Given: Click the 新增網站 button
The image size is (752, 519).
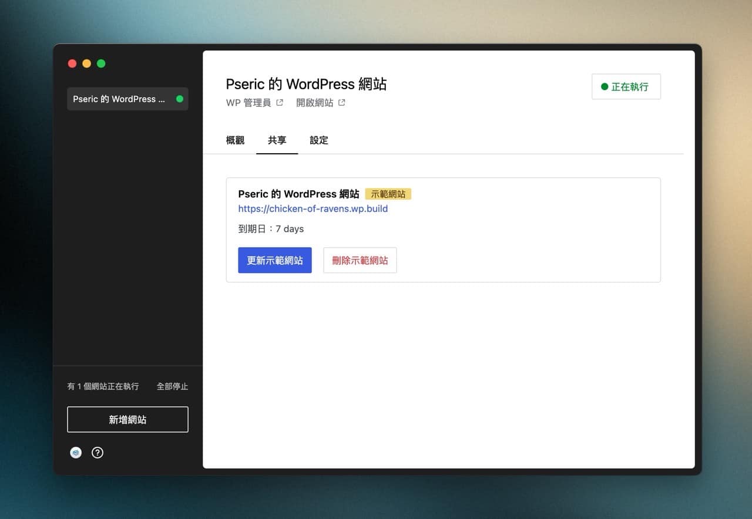Looking at the screenshot, I should (x=127, y=420).
